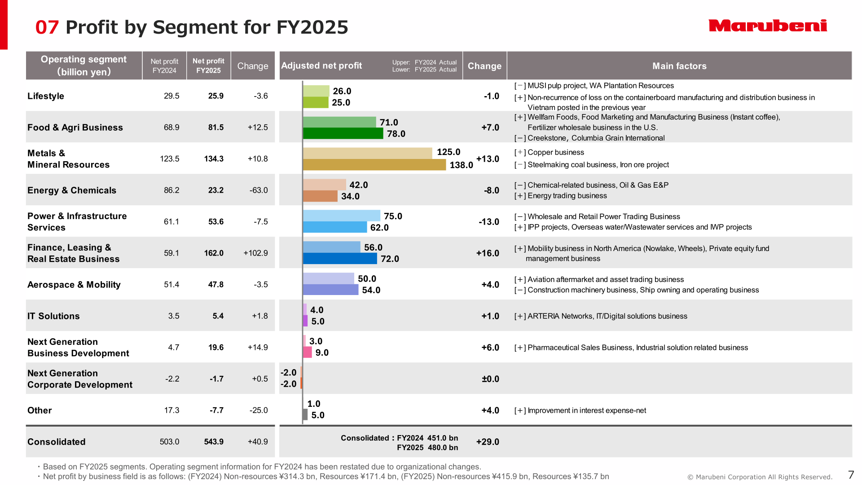Select the 'Lifestyle' segment row label
Image resolution: width=862 pixels, height=485 pixels.
(x=46, y=96)
